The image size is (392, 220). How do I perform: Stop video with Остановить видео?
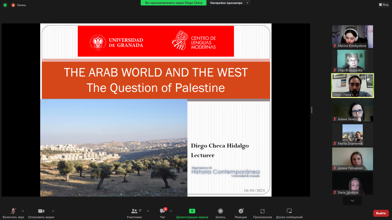(x=41, y=213)
